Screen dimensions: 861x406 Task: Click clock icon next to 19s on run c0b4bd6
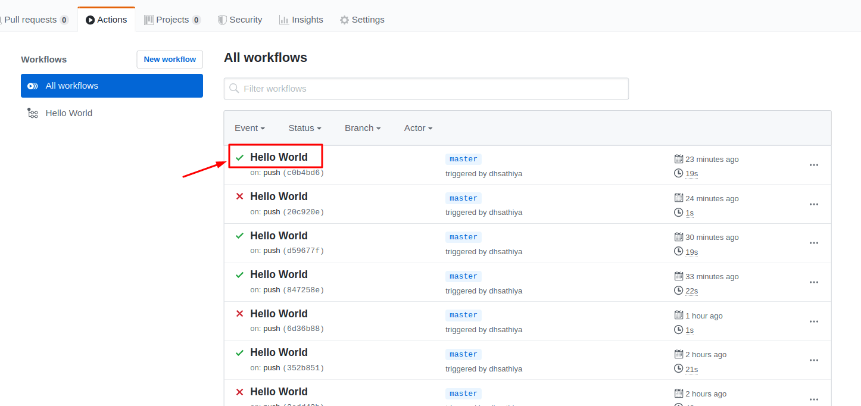pos(678,173)
